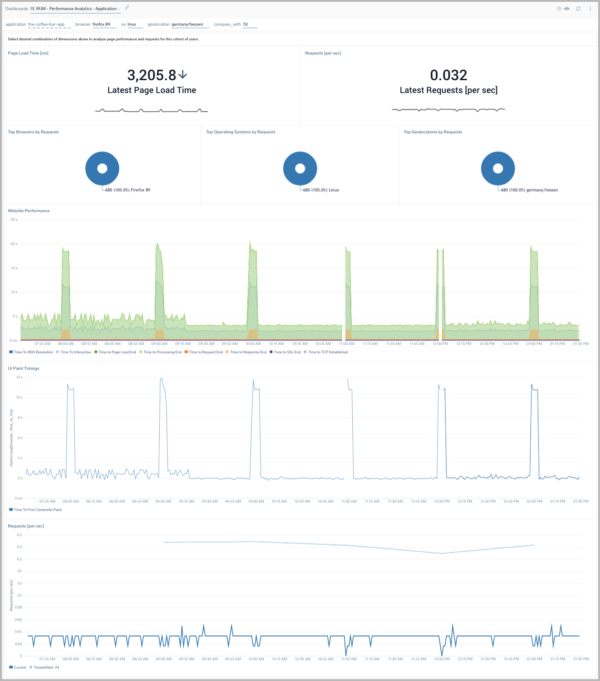
Task: Click the Top Browsers by Requests donut chart
Action: (x=102, y=168)
